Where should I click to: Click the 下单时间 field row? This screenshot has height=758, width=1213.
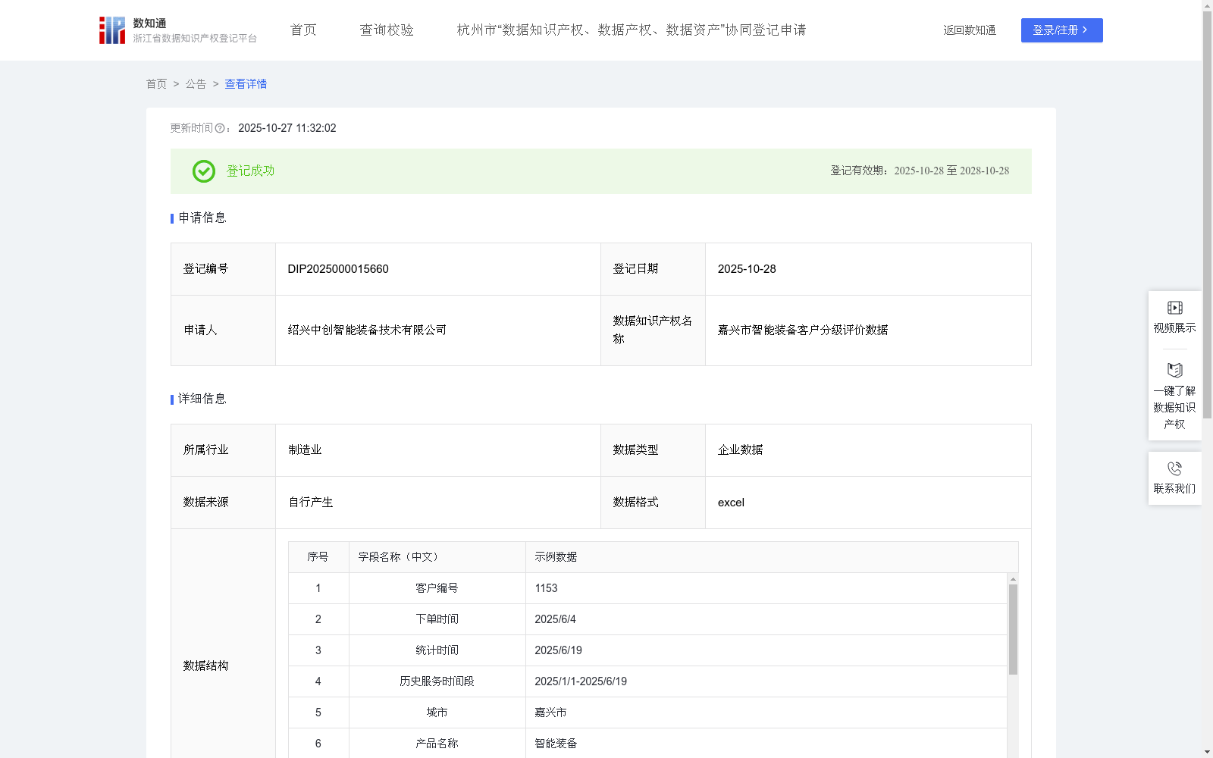(647, 619)
